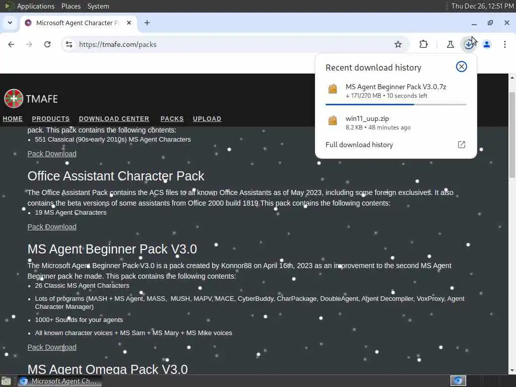Open the PACKS site page
The height and width of the screenshot is (387, 516).
tap(172, 119)
